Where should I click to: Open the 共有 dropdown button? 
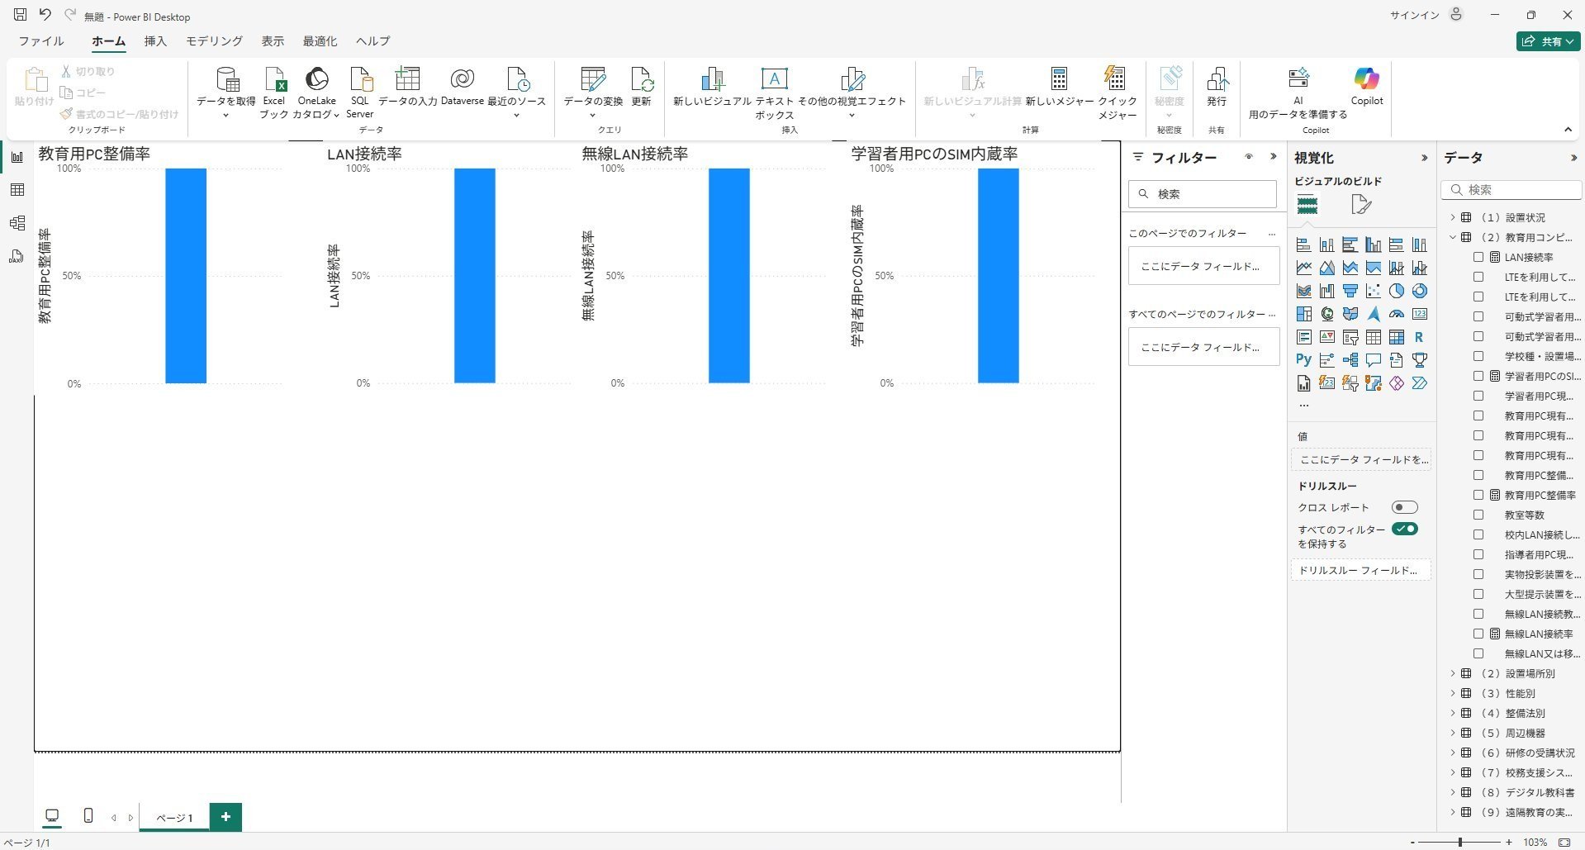[x=1548, y=41]
